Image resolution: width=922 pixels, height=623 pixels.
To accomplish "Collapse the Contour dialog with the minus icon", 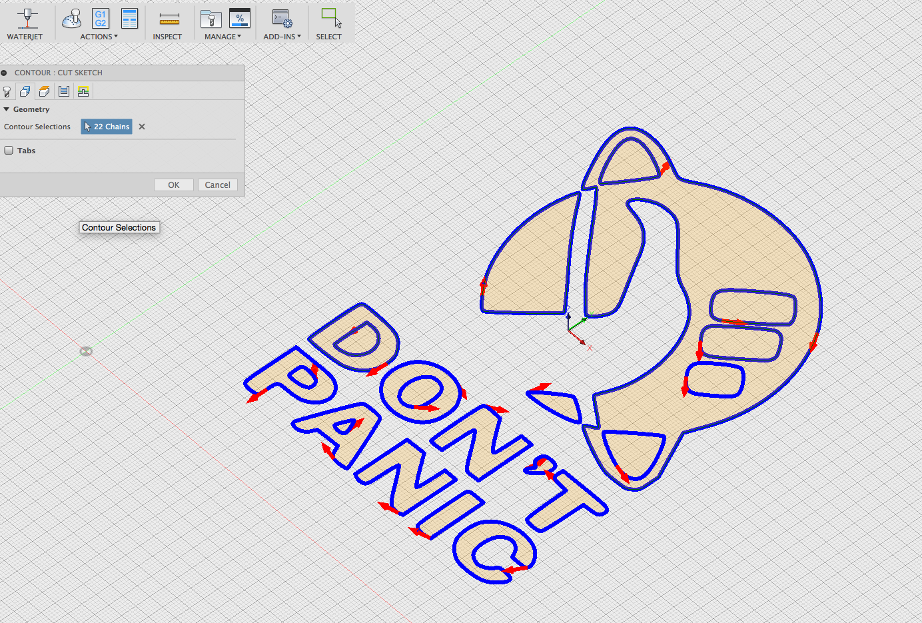I will click(x=4, y=73).
